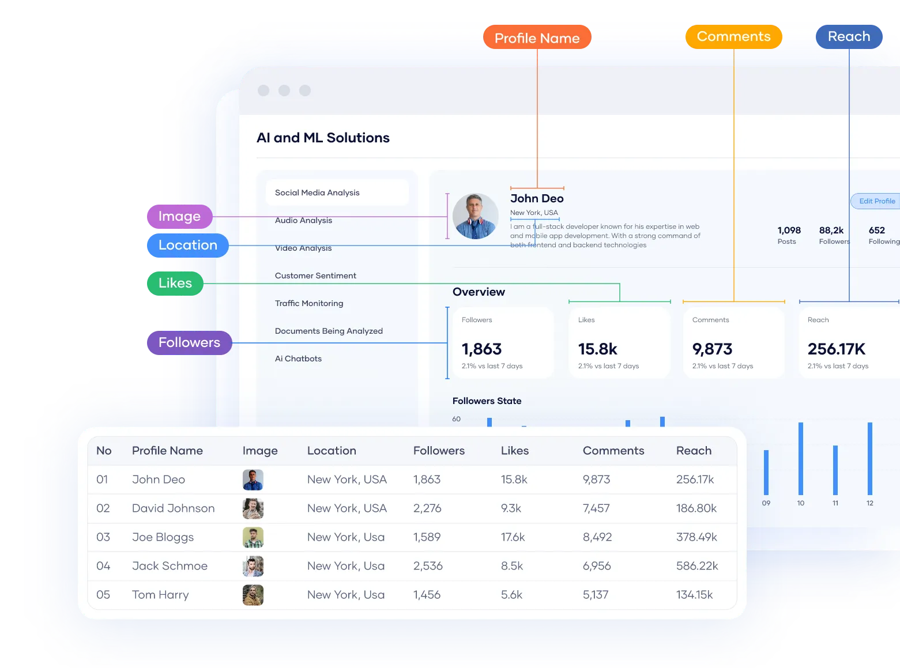
Task: Click Jack Schmoe's thumbnail image in table
Action: 253,566
